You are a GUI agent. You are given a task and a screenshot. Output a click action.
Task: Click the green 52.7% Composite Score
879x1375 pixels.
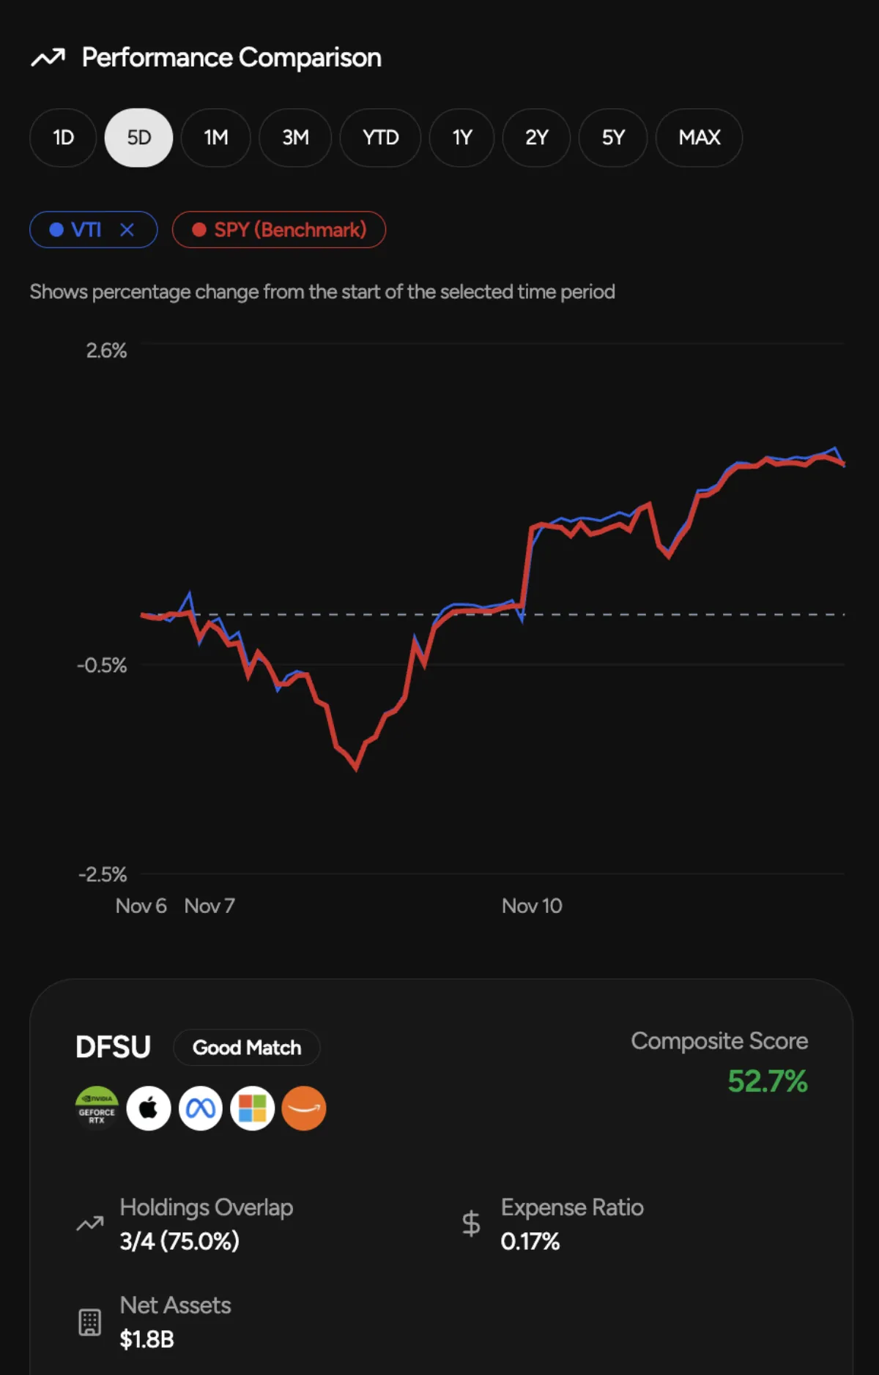[x=767, y=1082]
